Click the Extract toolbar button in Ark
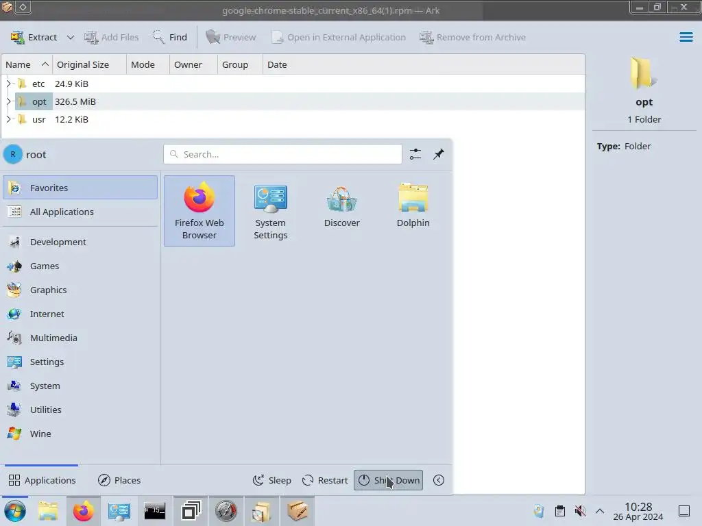 pyautogui.click(x=34, y=37)
